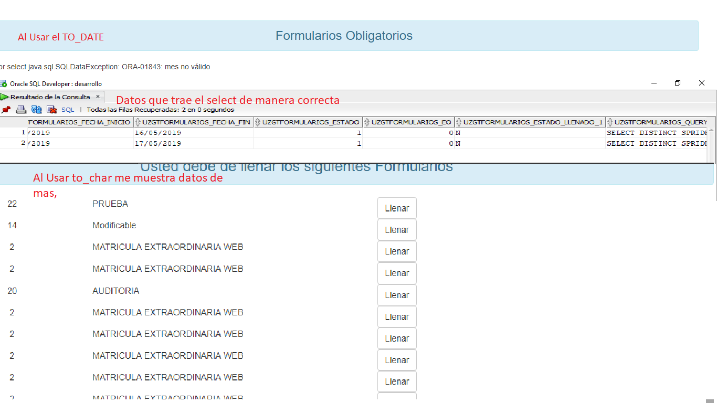This screenshot has width=717, height=403.
Task: Click the SELECT DISTINCT cell in row 1
Action: pos(657,133)
